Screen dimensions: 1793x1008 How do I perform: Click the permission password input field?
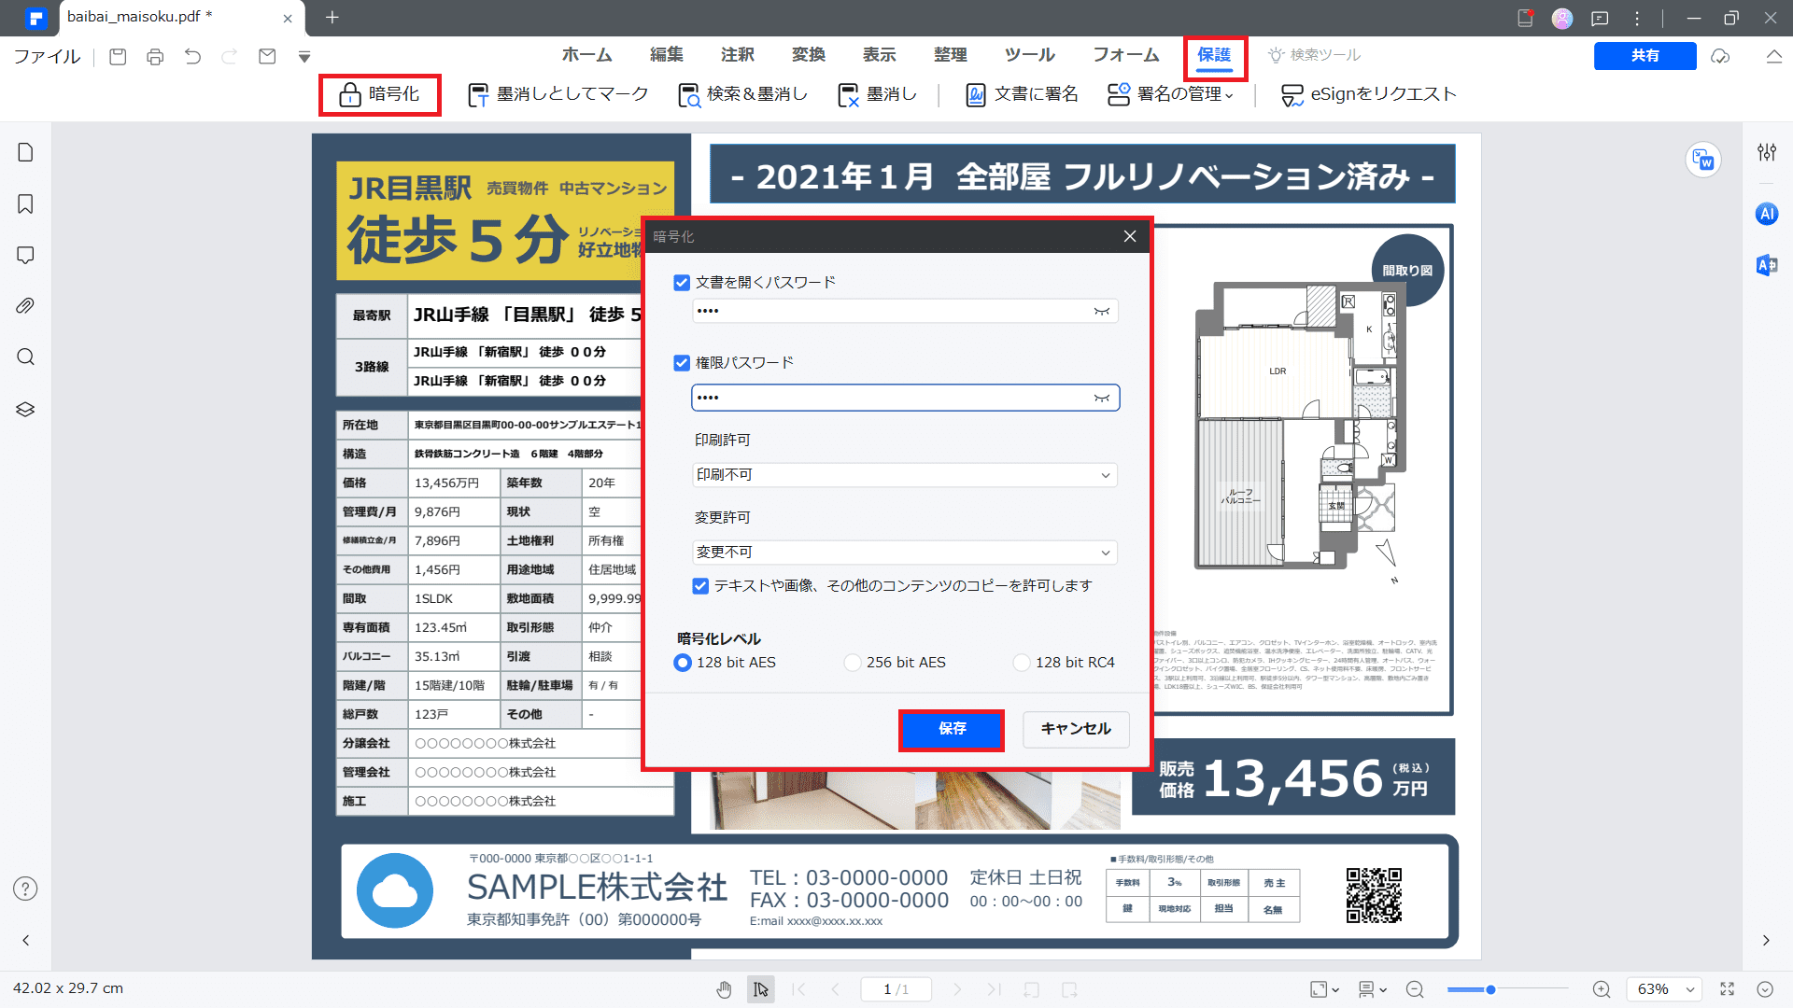905,398
